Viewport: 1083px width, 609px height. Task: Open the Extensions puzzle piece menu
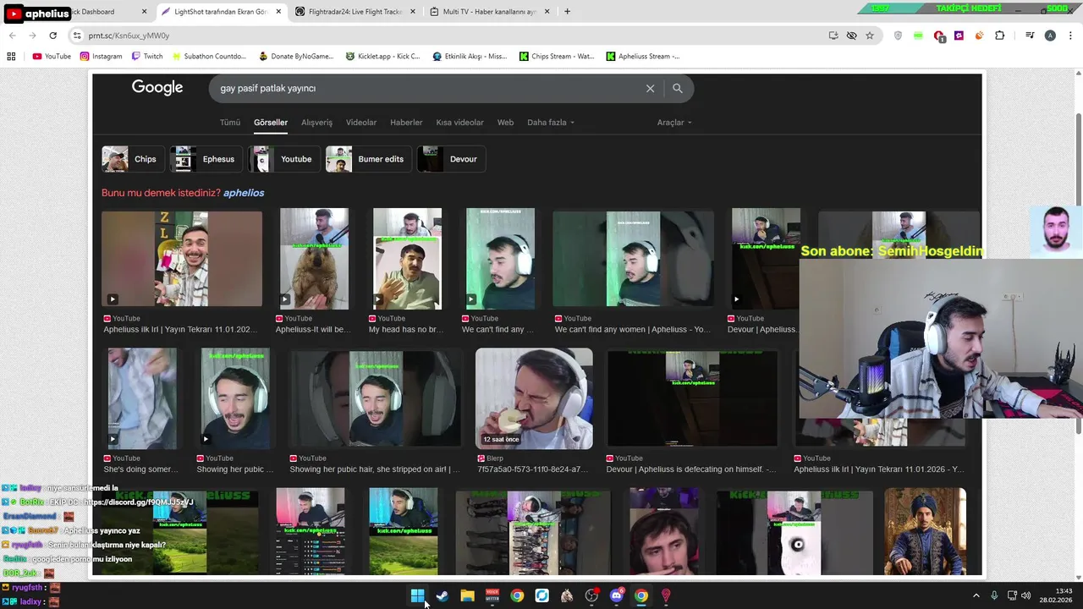[1000, 36]
